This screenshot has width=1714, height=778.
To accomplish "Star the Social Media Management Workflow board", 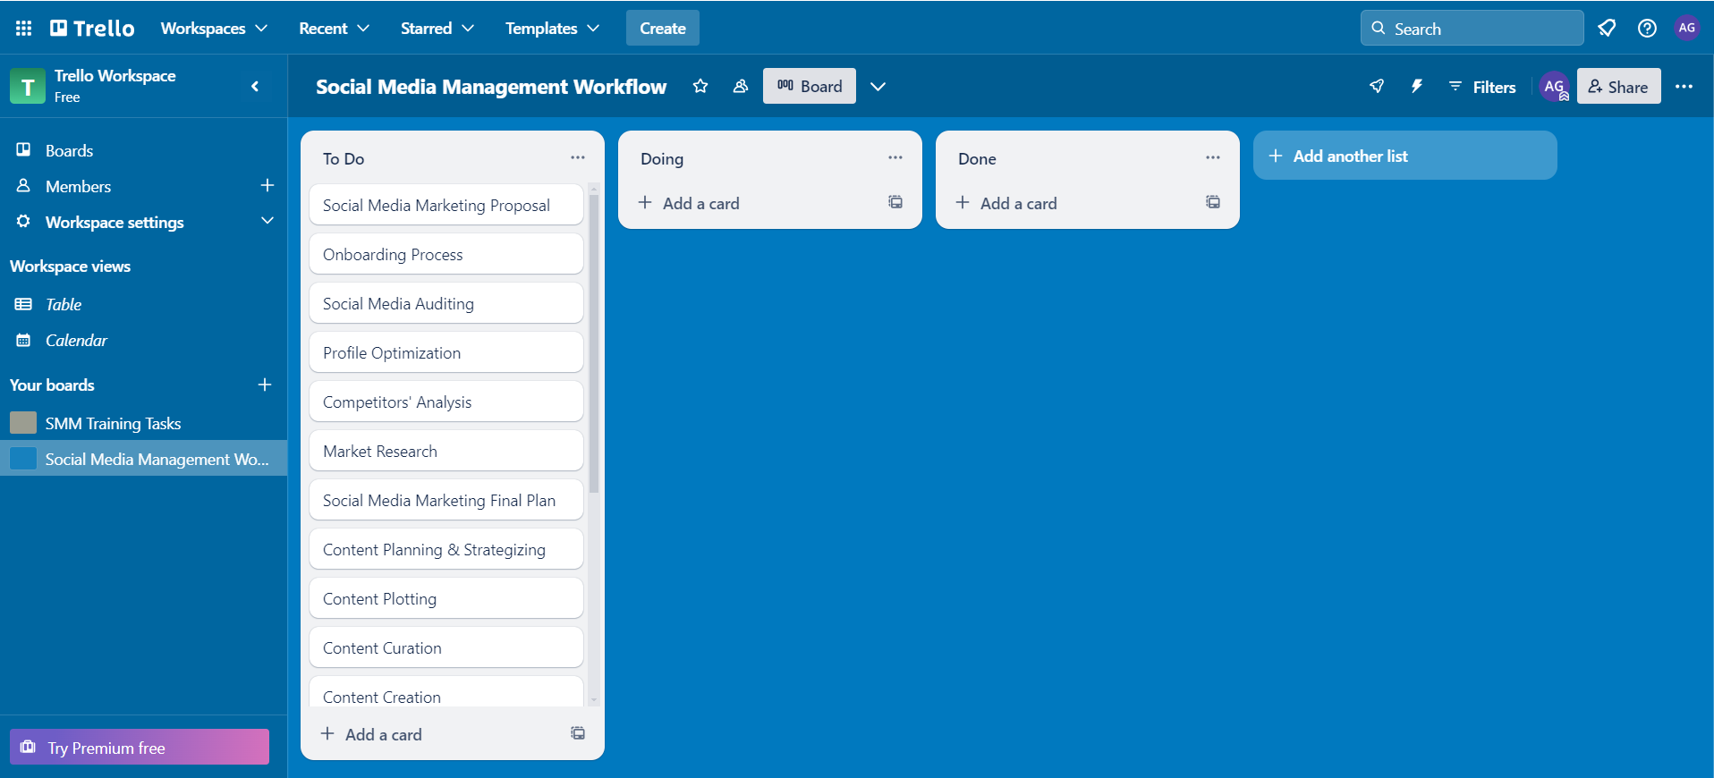I will (x=700, y=87).
